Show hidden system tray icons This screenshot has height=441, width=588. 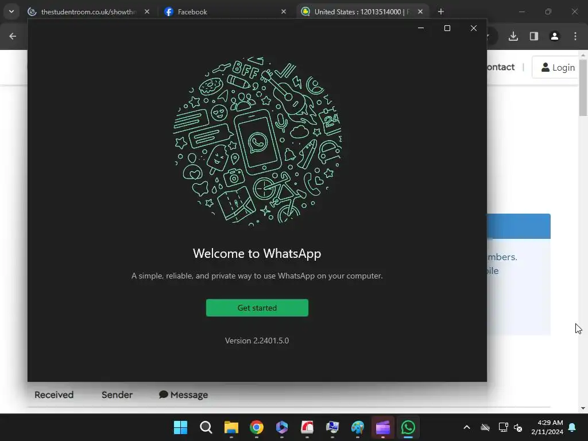pyautogui.click(x=467, y=427)
